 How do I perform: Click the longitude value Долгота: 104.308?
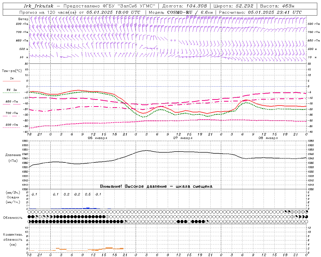[185, 6]
